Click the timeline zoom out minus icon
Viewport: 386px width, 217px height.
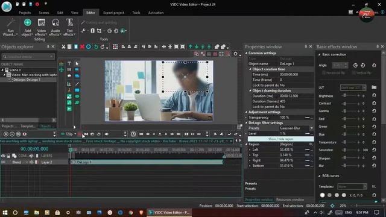point(12,134)
